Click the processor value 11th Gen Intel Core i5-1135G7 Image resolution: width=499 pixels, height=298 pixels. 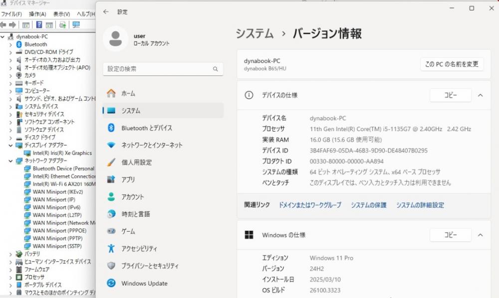point(391,129)
